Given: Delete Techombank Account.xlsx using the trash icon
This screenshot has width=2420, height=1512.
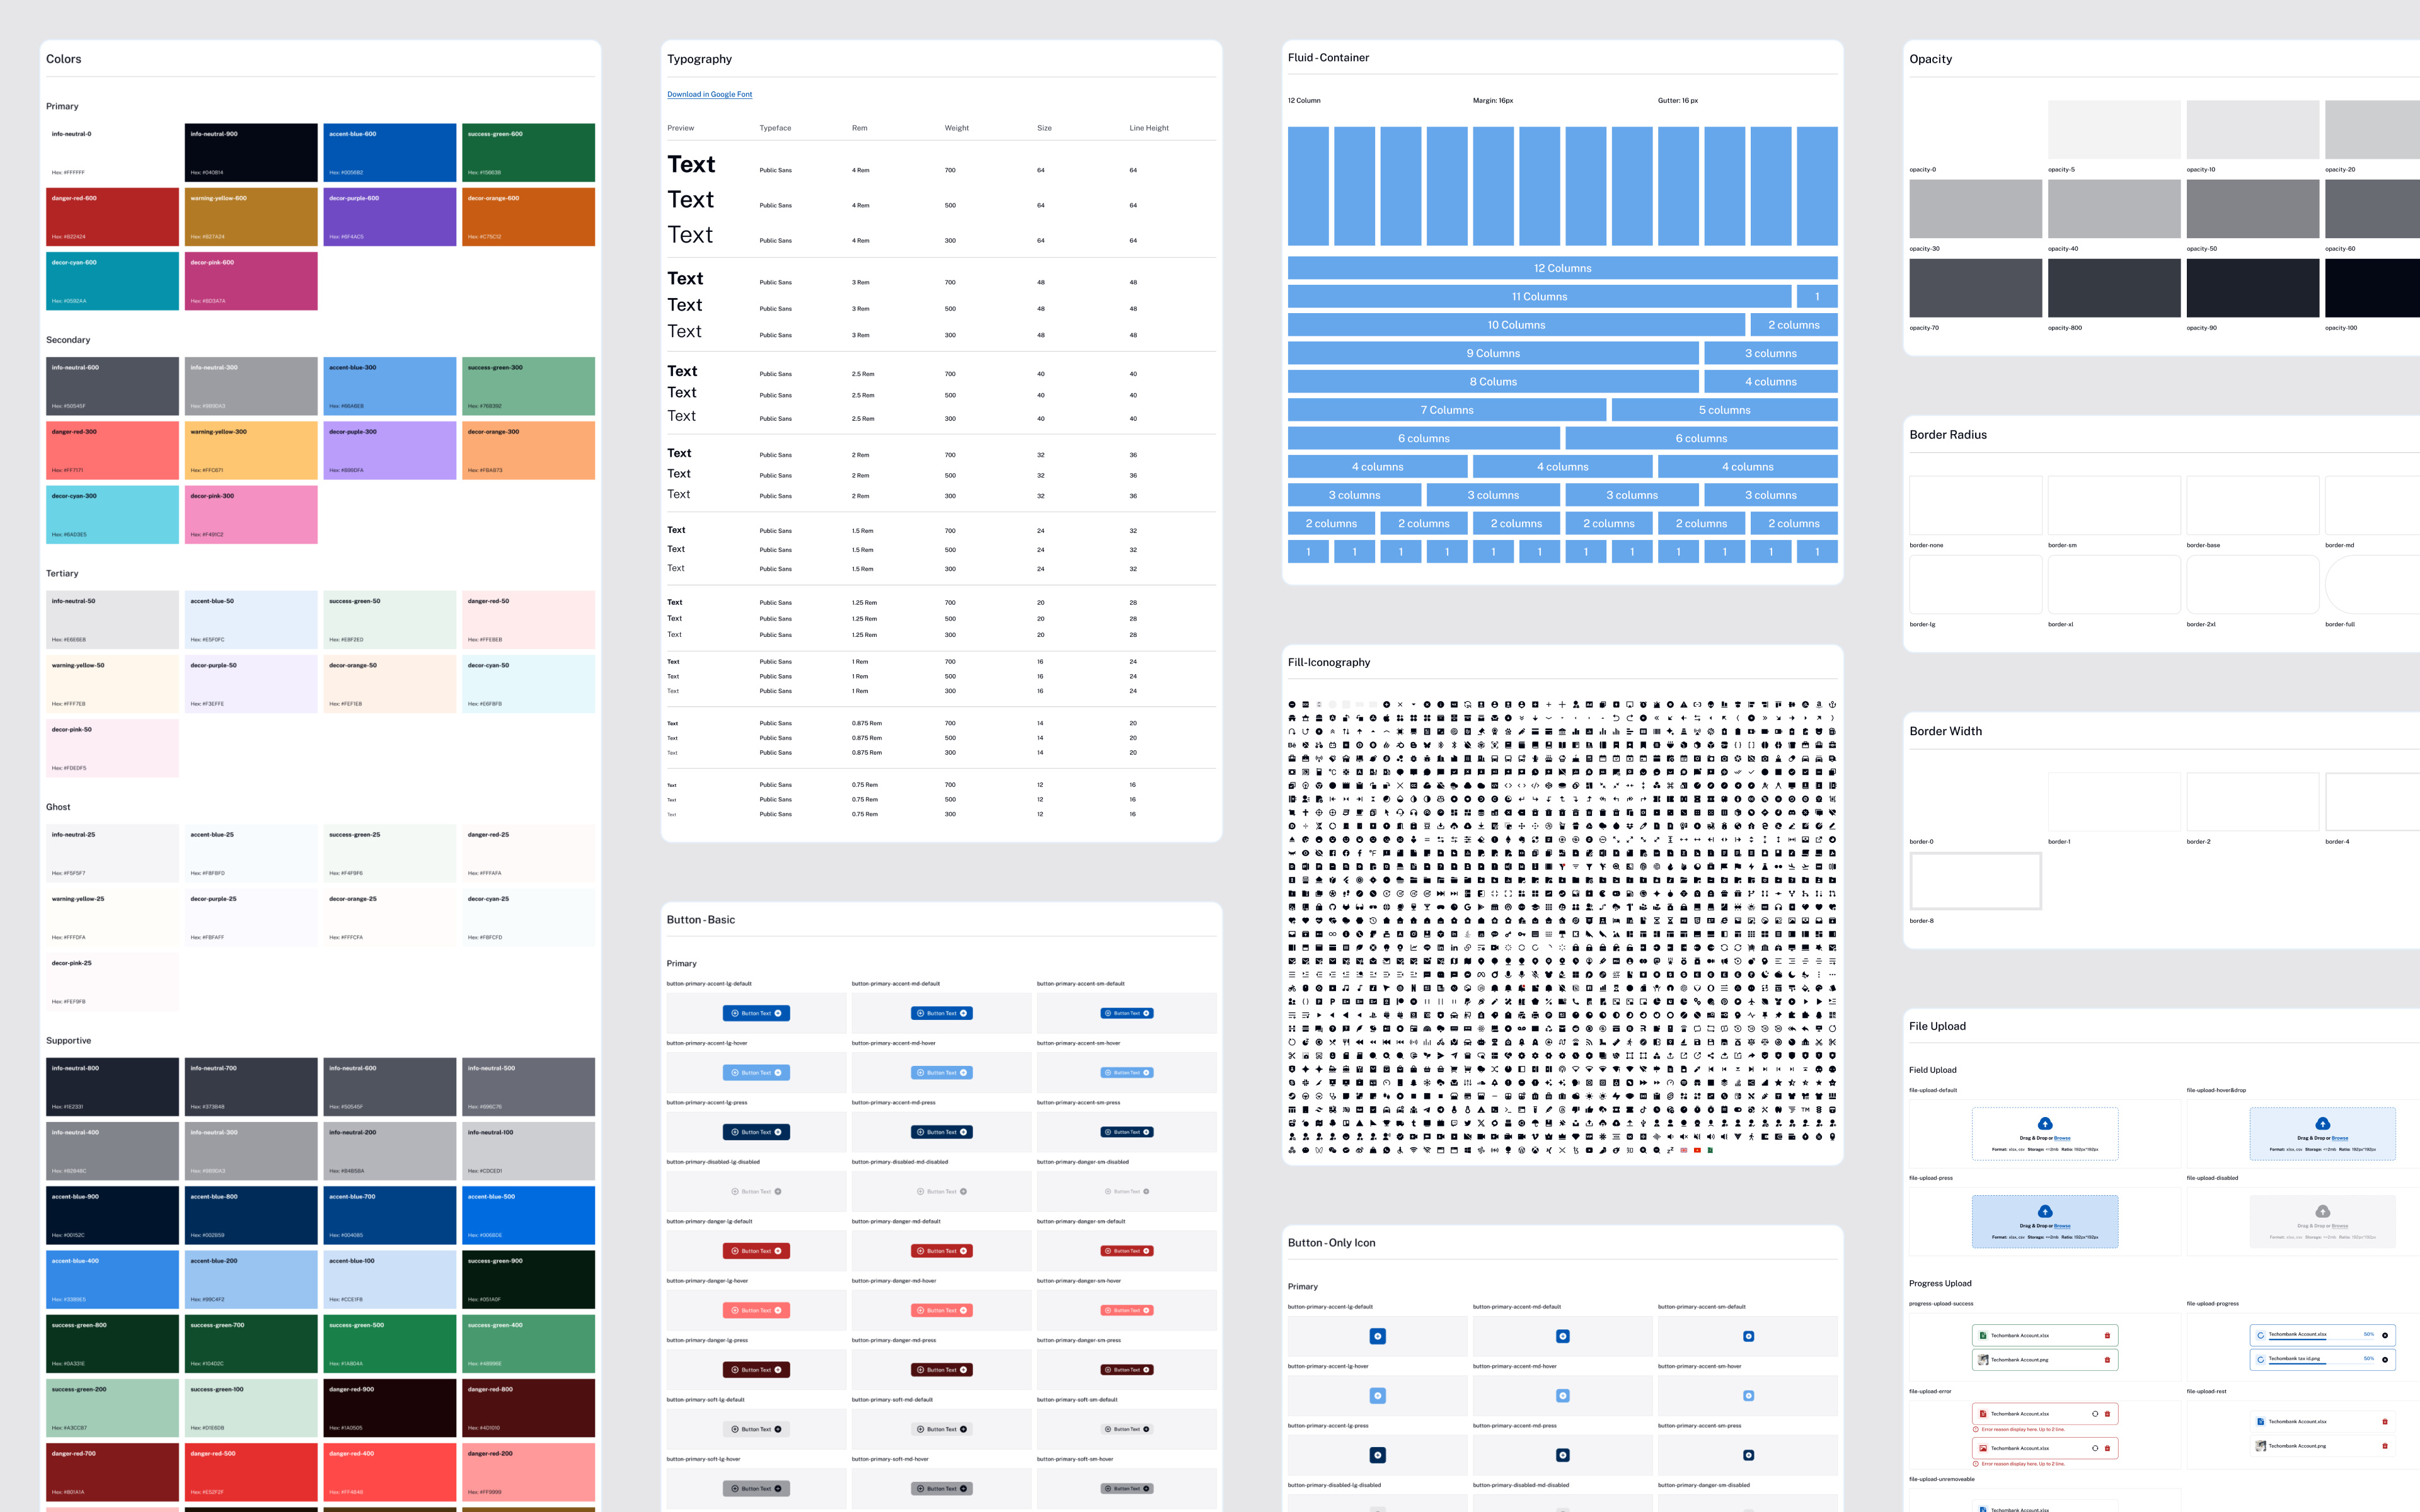Looking at the screenshot, I should pyautogui.click(x=2107, y=1336).
